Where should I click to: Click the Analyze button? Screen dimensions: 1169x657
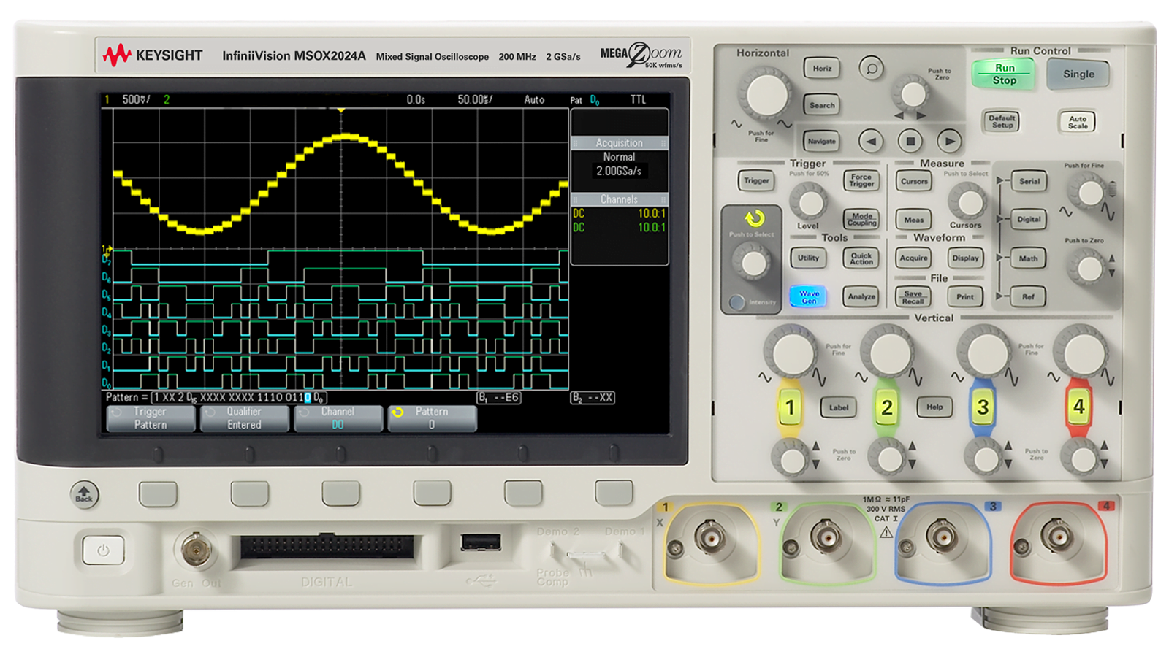[x=861, y=296]
